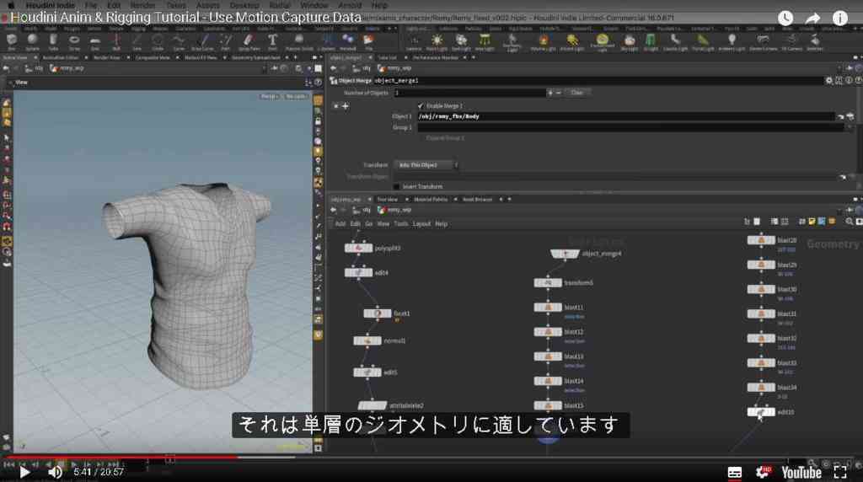This screenshot has height=482, width=863.
Task: Select the Box shelf tool
Action: pyautogui.click(x=12, y=41)
